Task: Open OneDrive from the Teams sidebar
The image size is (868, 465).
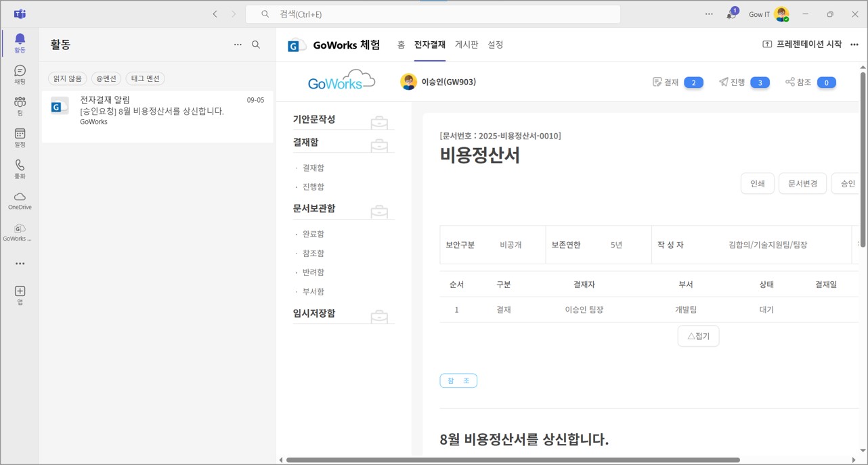Action: coord(19,199)
